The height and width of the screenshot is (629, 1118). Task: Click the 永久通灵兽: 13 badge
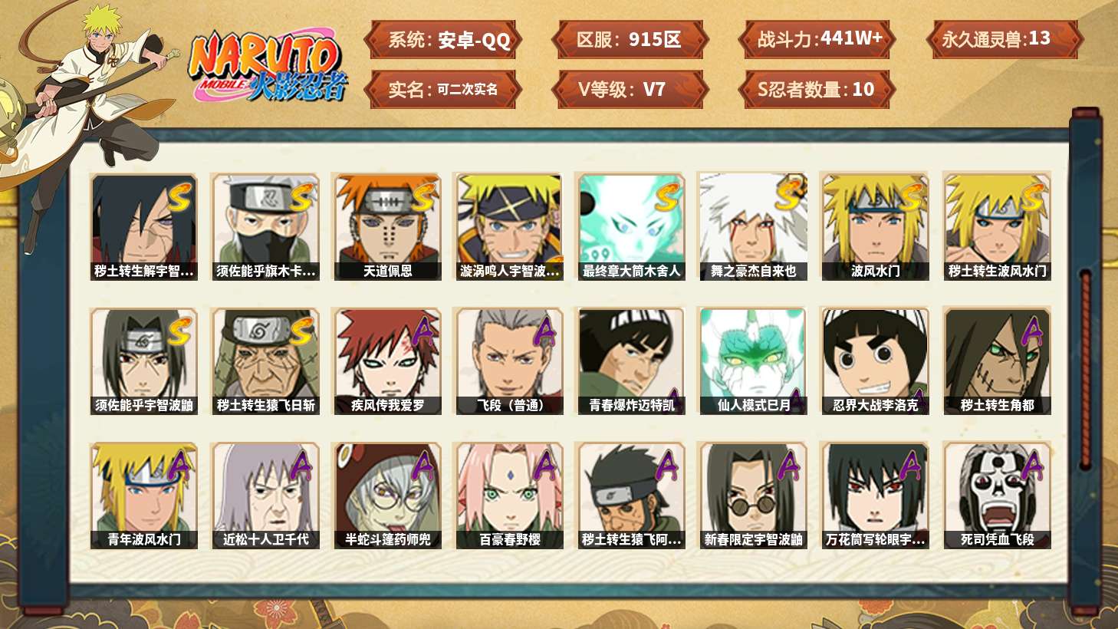point(1005,40)
